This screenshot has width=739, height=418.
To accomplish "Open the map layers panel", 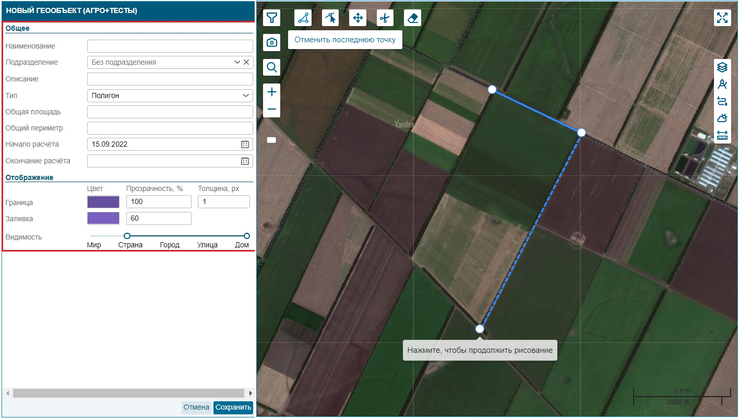I will 722,67.
